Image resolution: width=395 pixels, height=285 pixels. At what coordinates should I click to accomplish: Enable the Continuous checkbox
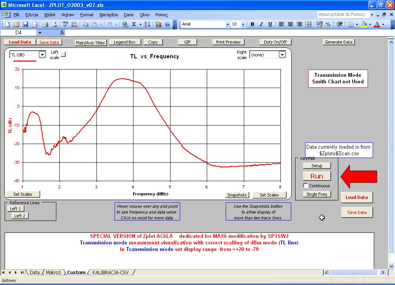pyautogui.click(x=306, y=186)
